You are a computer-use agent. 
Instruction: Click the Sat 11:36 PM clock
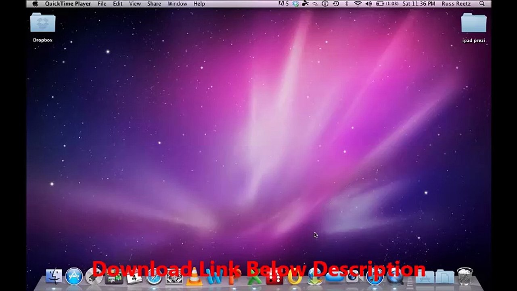419,4
